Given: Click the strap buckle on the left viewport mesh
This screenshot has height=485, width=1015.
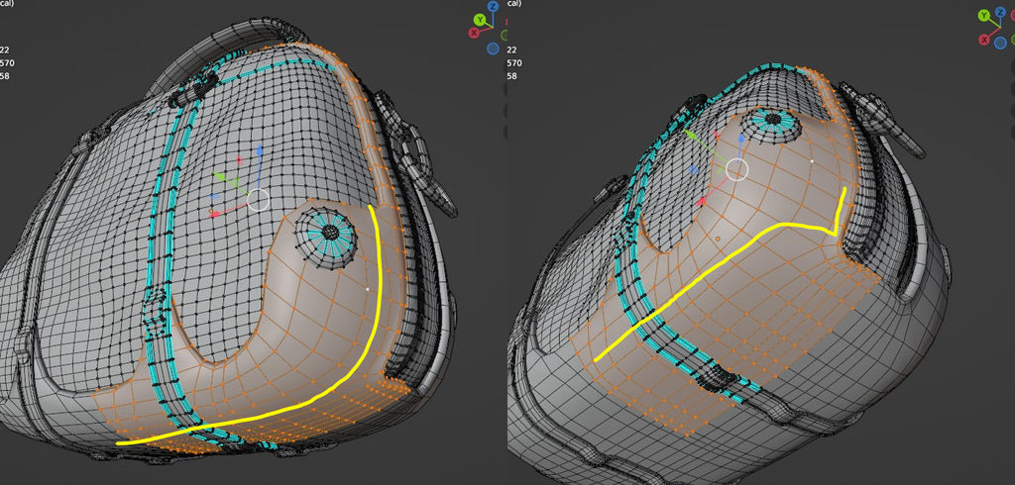Looking at the screenshot, I should [x=154, y=314].
